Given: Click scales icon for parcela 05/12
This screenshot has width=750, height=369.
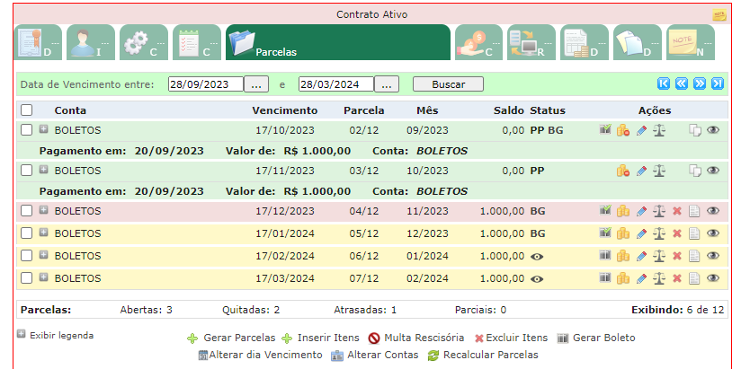Looking at the screenshot, I should pyautogui.click(x=659, y=233).
